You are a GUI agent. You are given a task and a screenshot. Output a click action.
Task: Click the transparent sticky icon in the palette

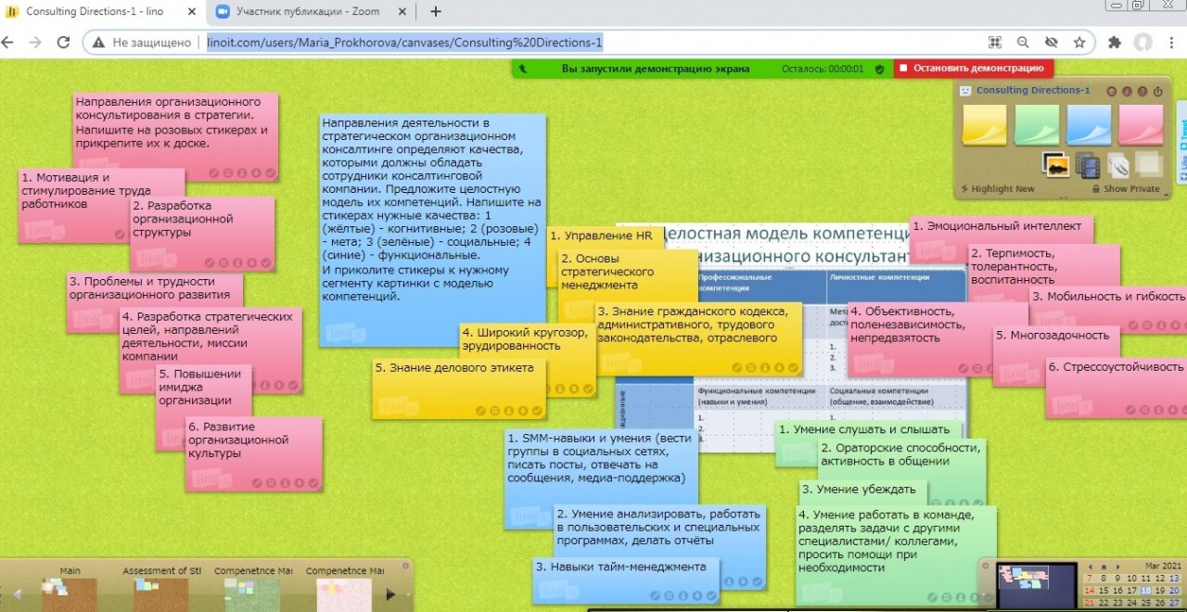click(1149, 164)
